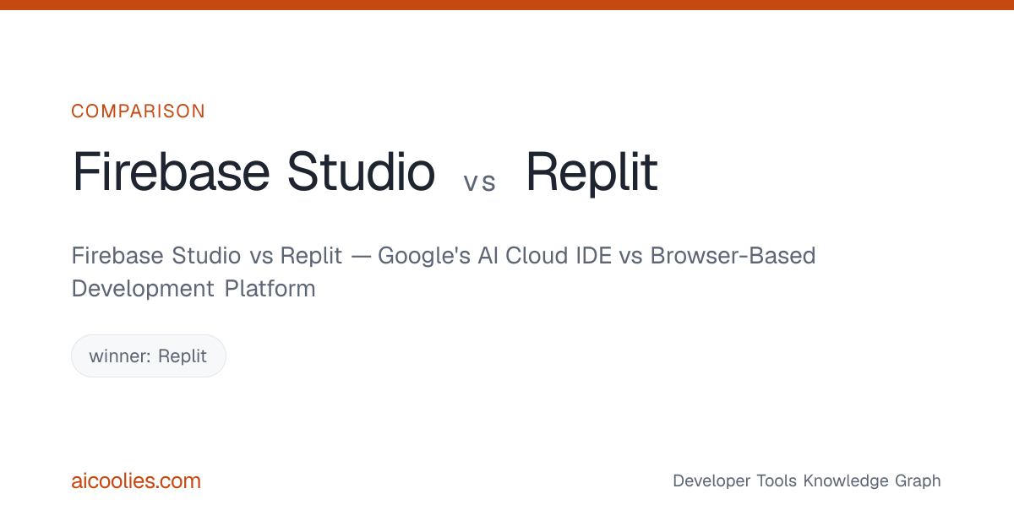The image size is (1014, 532).
Task: Click the 'Firebase Studio' heading
Action: tap(253, 171)
